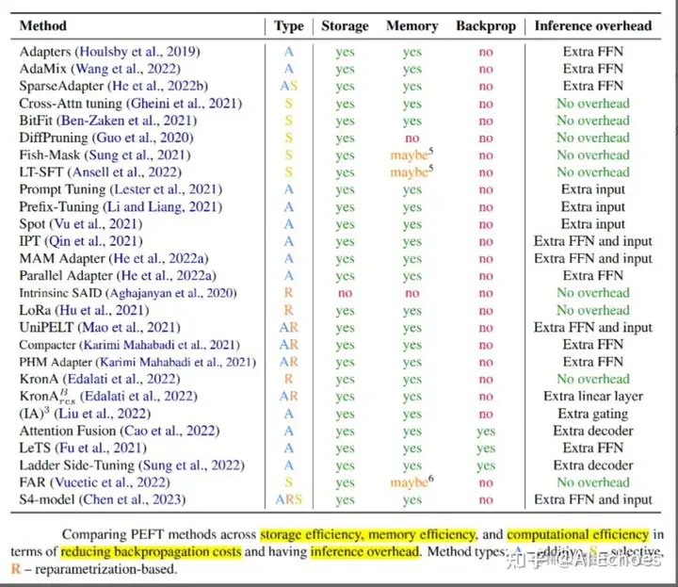The image size is (678, 587).
Task: Click the 'yes' backprop cell for LeTS
Action: click(486, 449)
